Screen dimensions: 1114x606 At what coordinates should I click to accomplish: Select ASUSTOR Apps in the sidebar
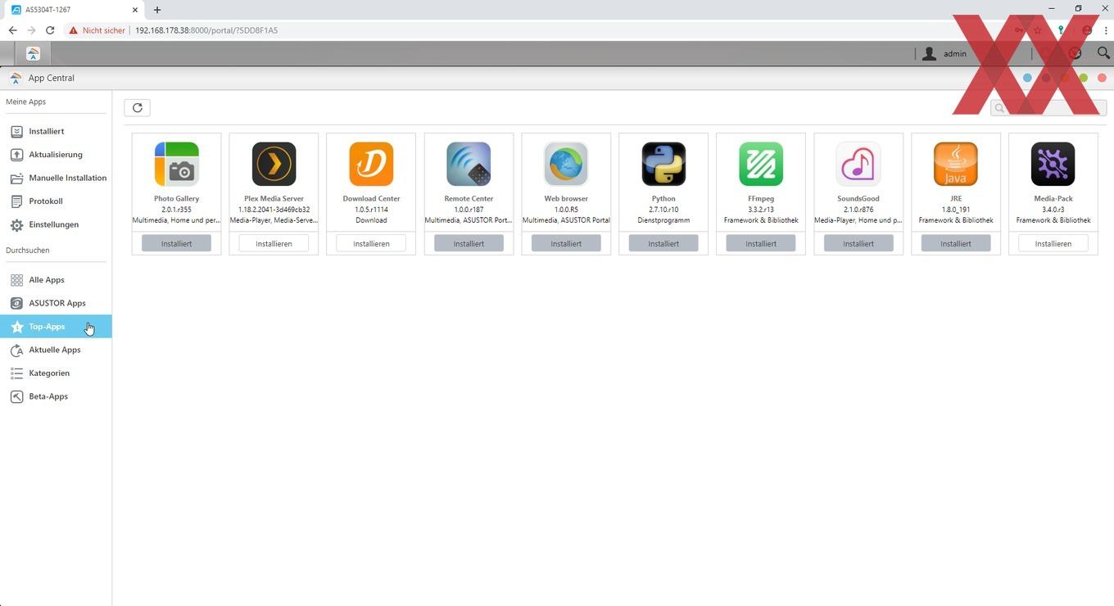[56, 303]
